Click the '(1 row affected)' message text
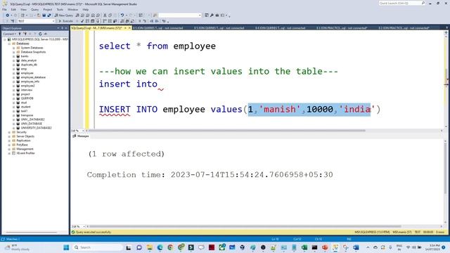The height and width of the screenshot is (253, 450). (127, 154)
